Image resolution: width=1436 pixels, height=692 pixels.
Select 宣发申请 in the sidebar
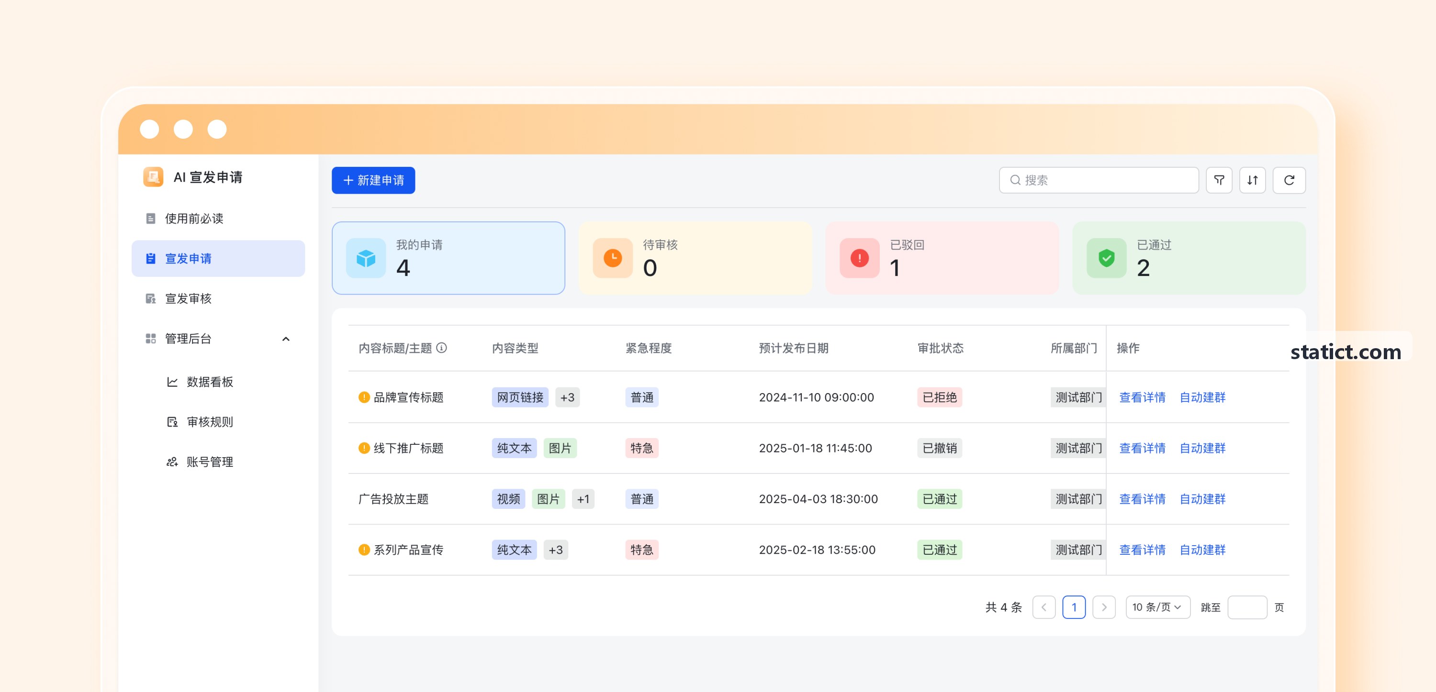218,259
